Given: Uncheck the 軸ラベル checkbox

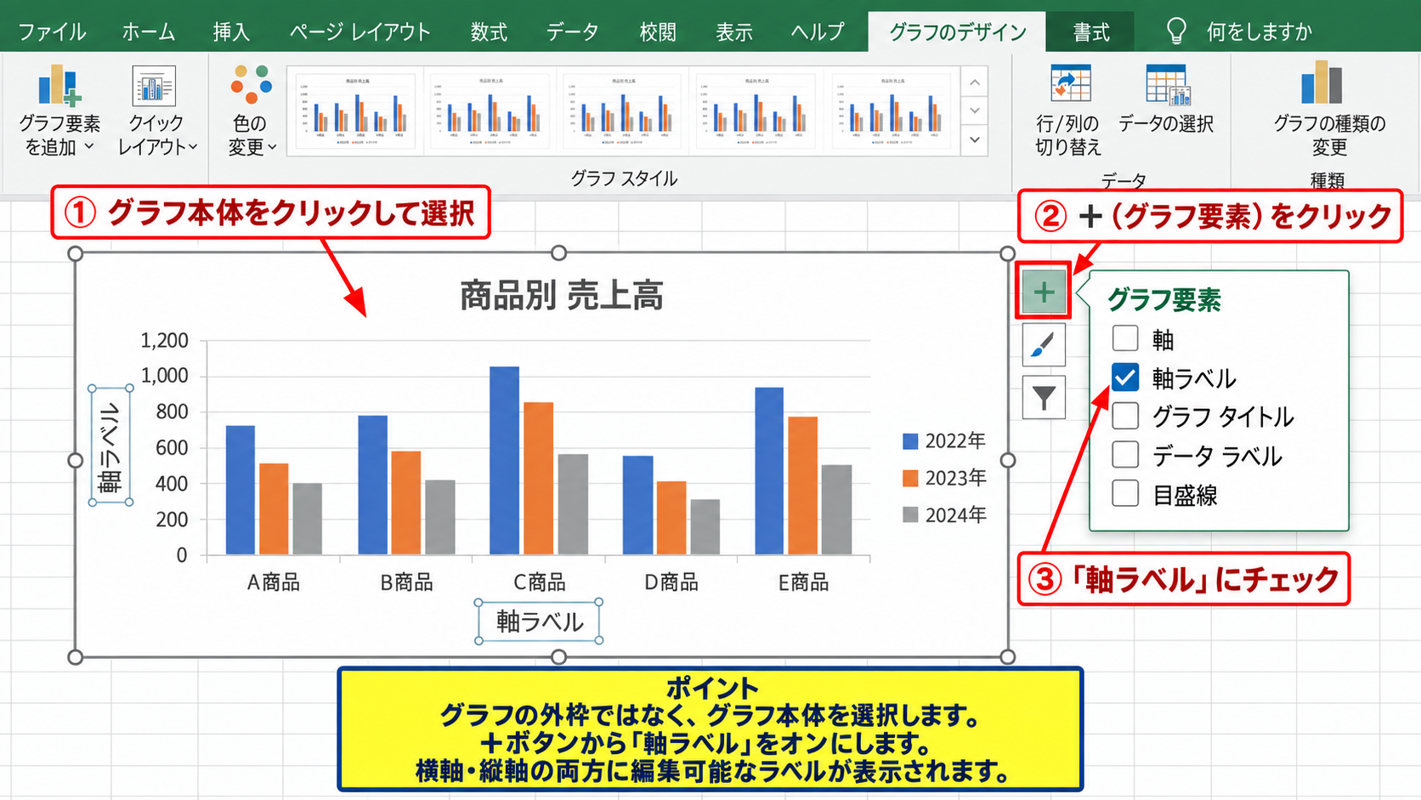Looking at the screenshot, I should (1125, 377).
